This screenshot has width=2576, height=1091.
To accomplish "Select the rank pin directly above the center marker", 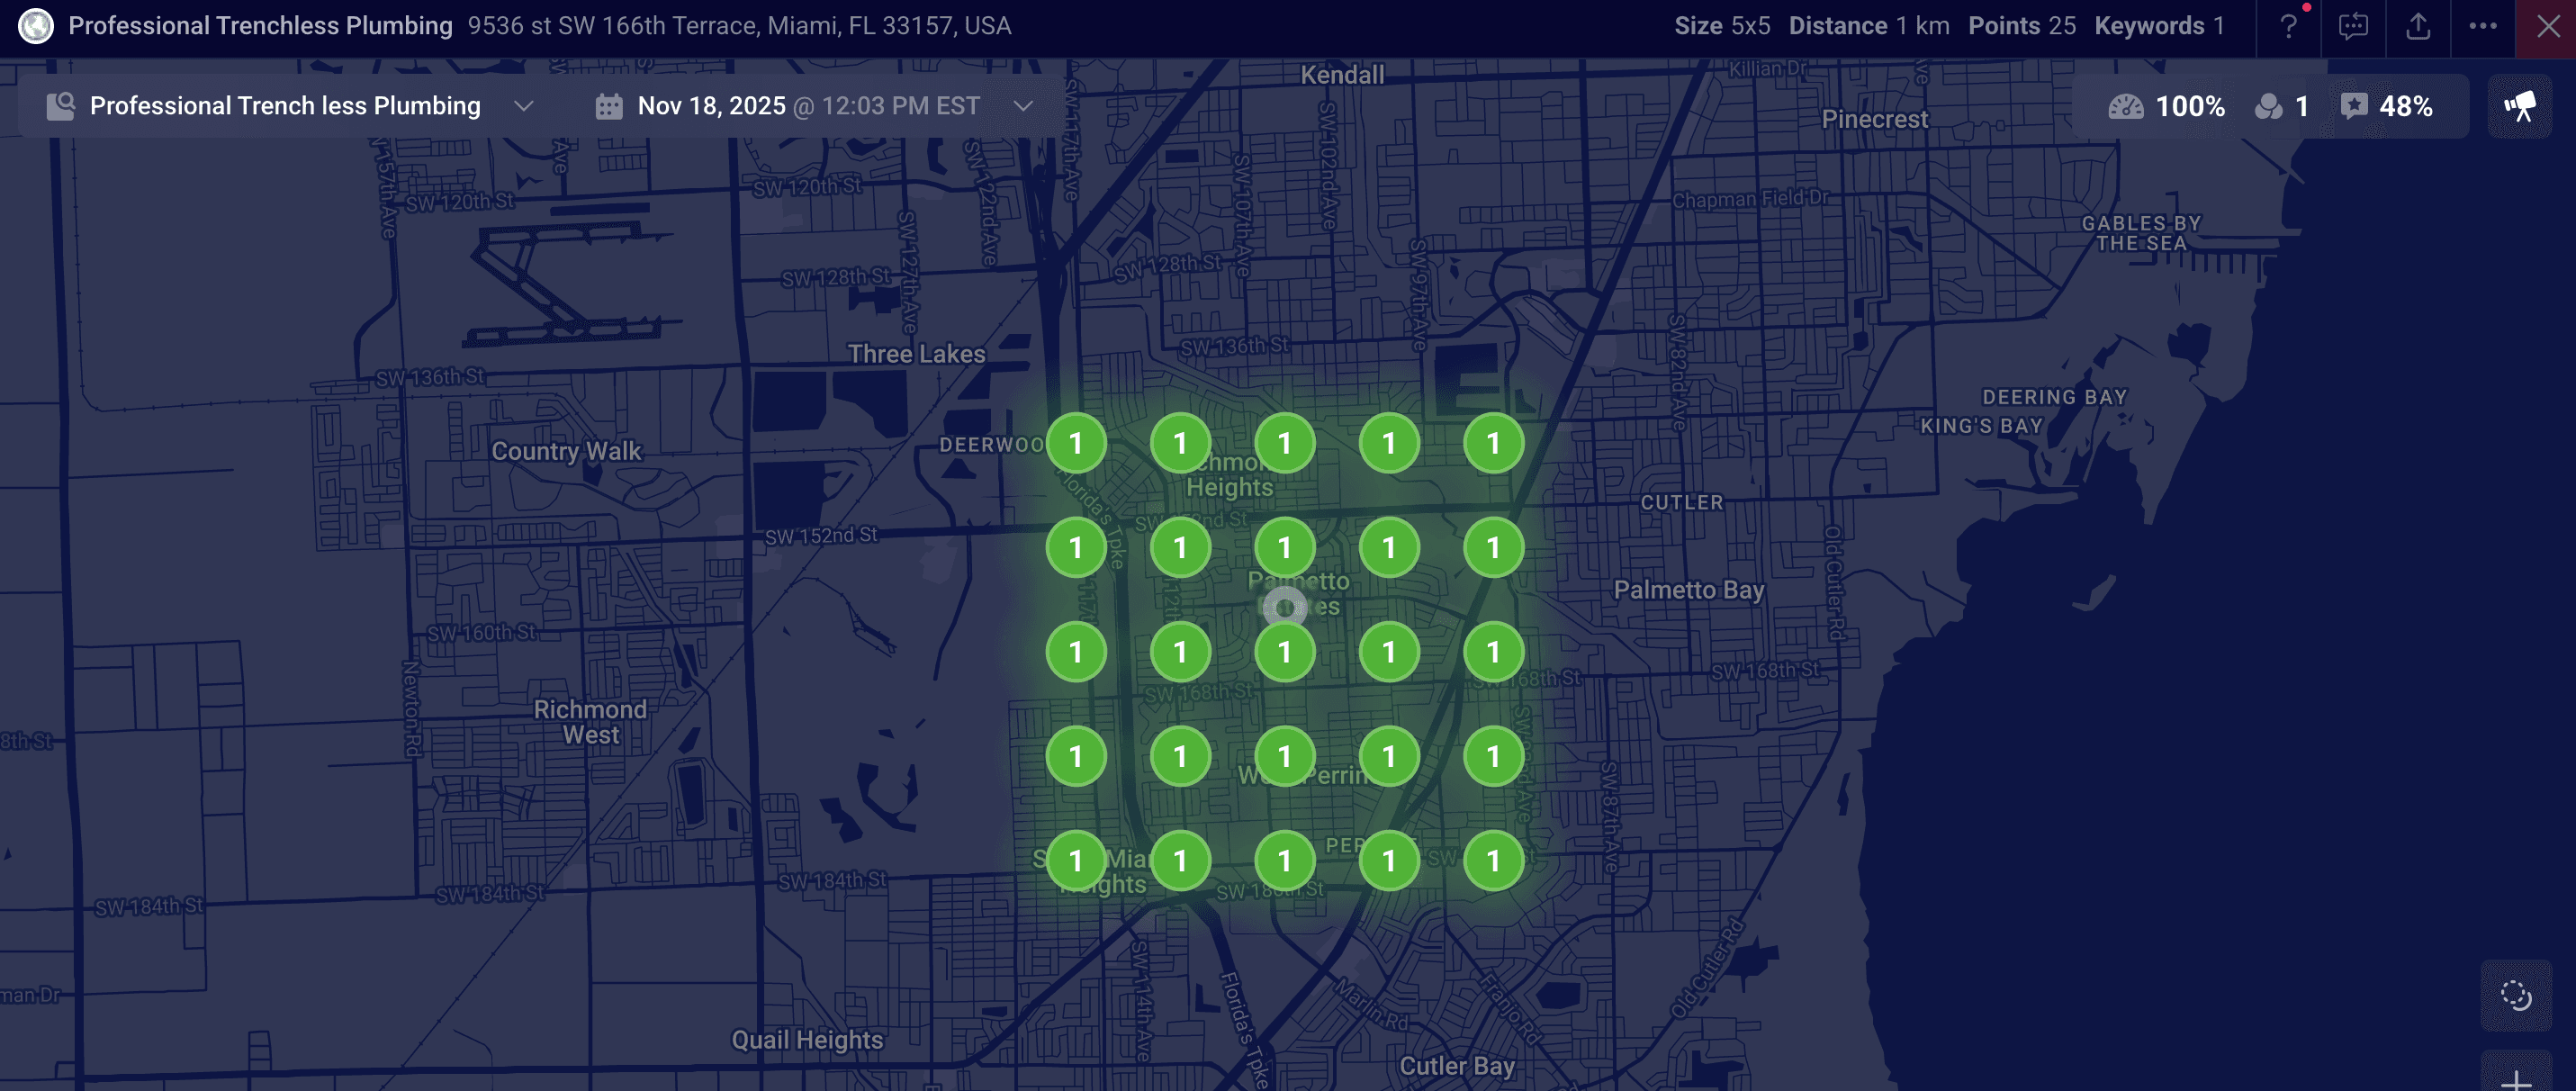I will pos(1285,547).
